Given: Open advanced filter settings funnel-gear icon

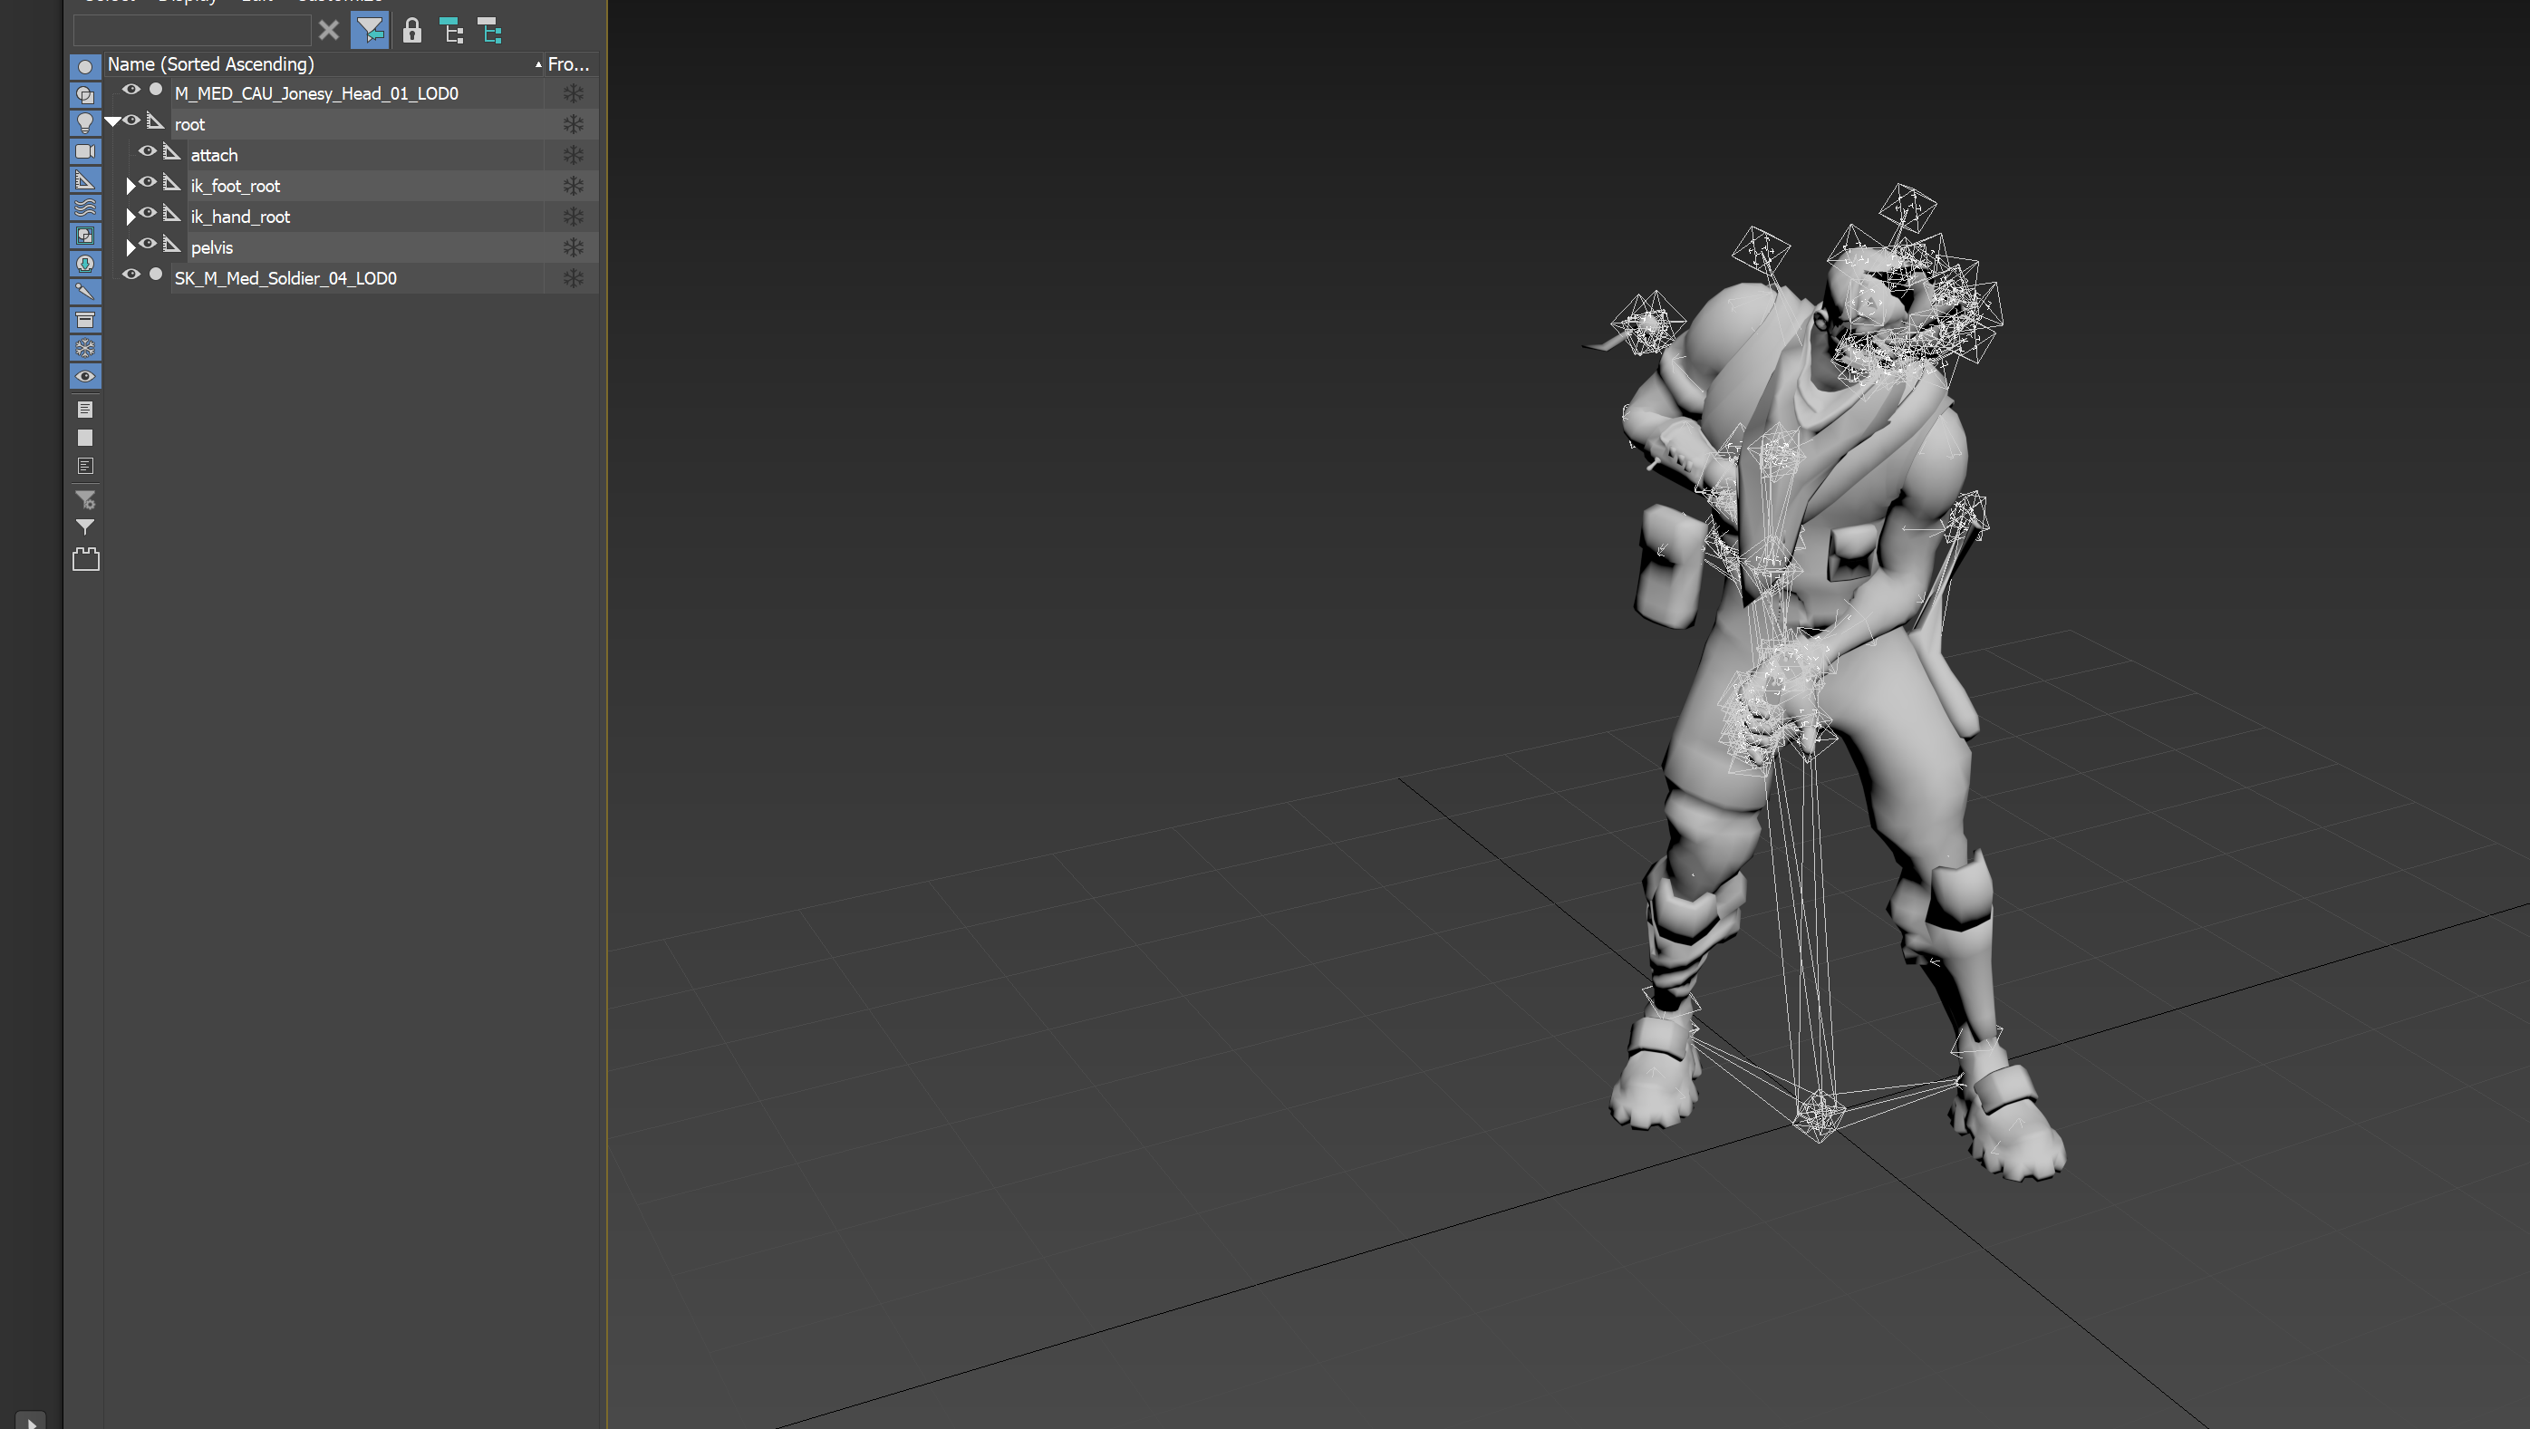Looking at the screenshot, I should pyautogui.click(x=85, y=500).
